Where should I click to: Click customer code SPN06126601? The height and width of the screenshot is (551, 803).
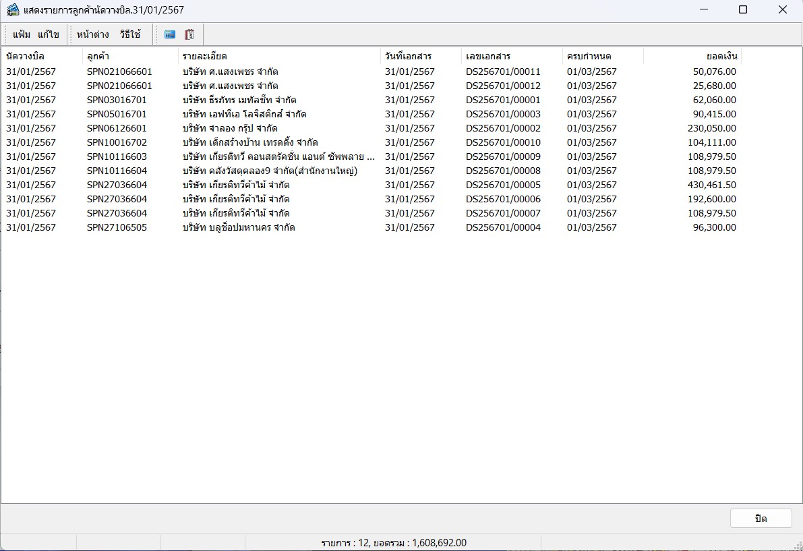click(x=117, y=128)
